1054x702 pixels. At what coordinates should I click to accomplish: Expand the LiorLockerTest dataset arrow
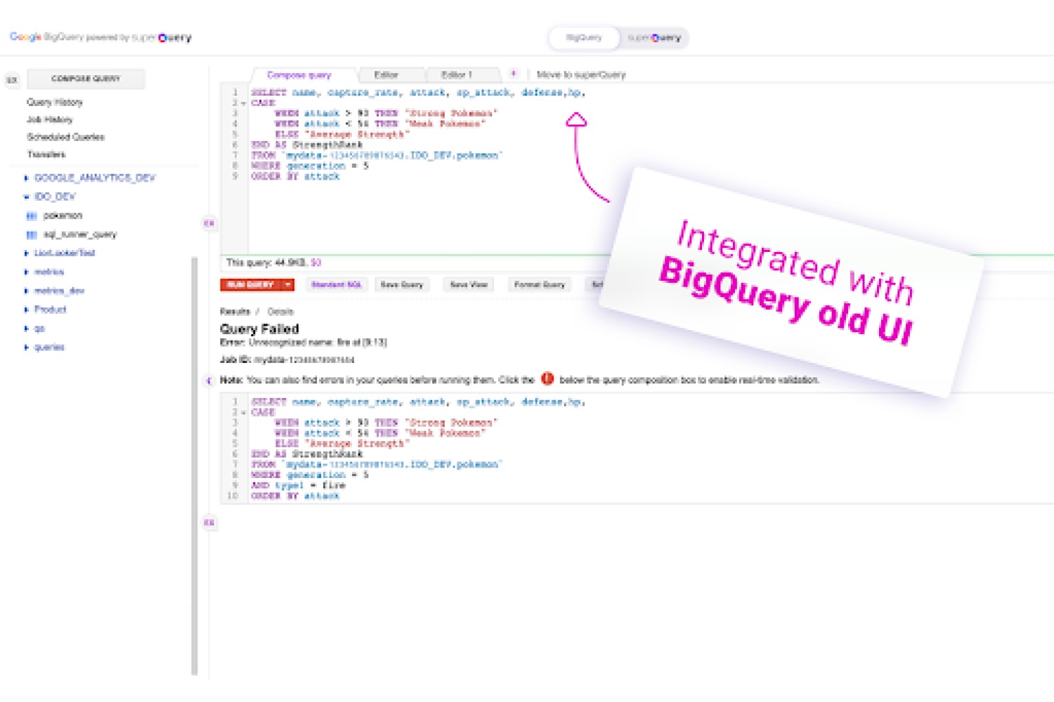coord(27,253)
